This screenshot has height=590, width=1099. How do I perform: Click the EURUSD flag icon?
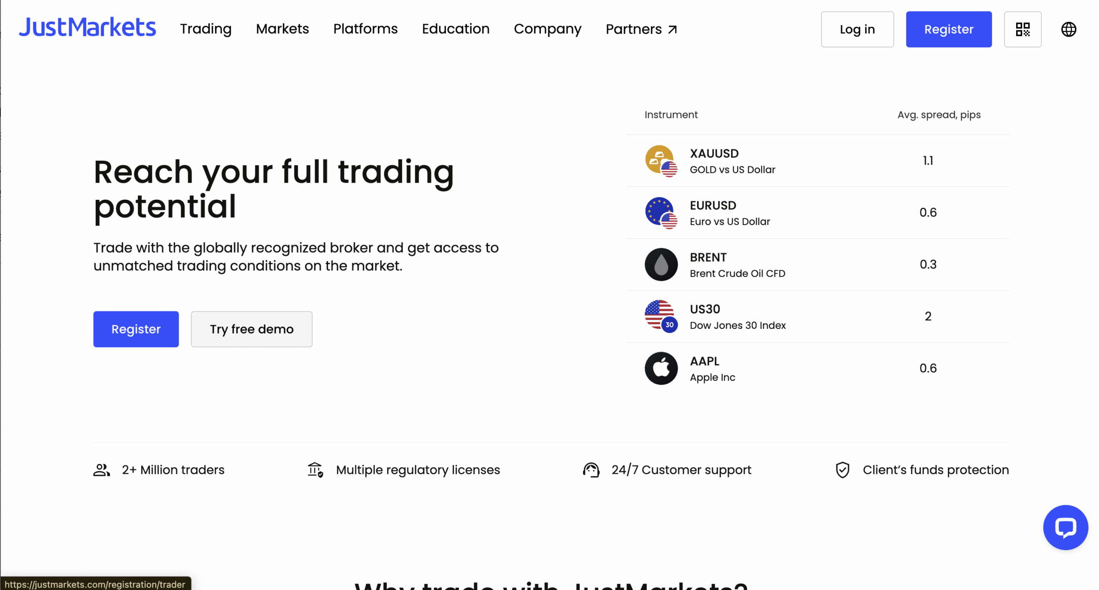[x=661, y=213]
